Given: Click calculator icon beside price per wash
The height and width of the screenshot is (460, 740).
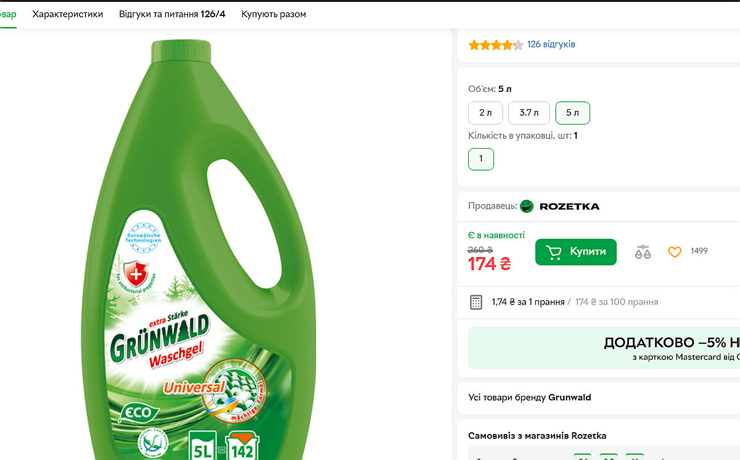Looking at the screenshot, I should click(476, 302).
